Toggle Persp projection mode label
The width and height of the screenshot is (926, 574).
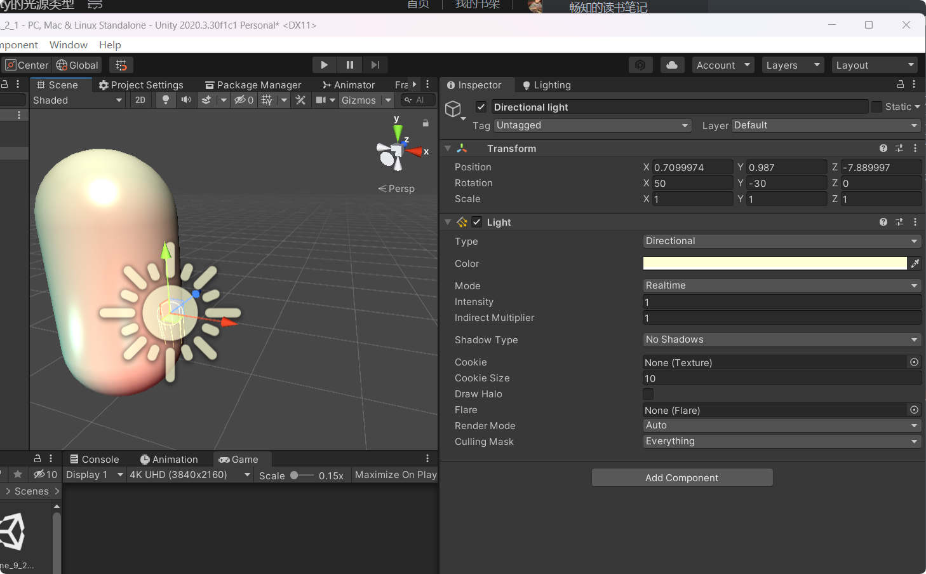[x=396, y=189]
